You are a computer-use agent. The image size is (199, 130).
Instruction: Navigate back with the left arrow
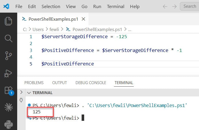[165, 6]
